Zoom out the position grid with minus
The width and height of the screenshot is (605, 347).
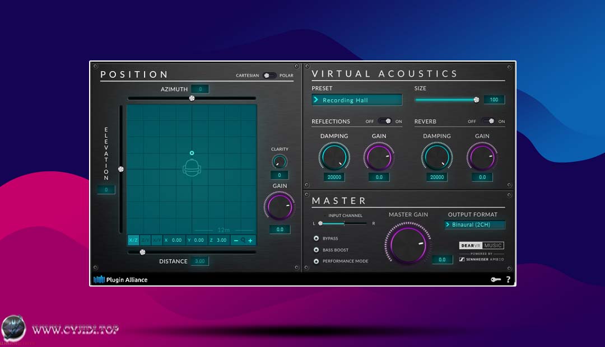pos(236,240)
